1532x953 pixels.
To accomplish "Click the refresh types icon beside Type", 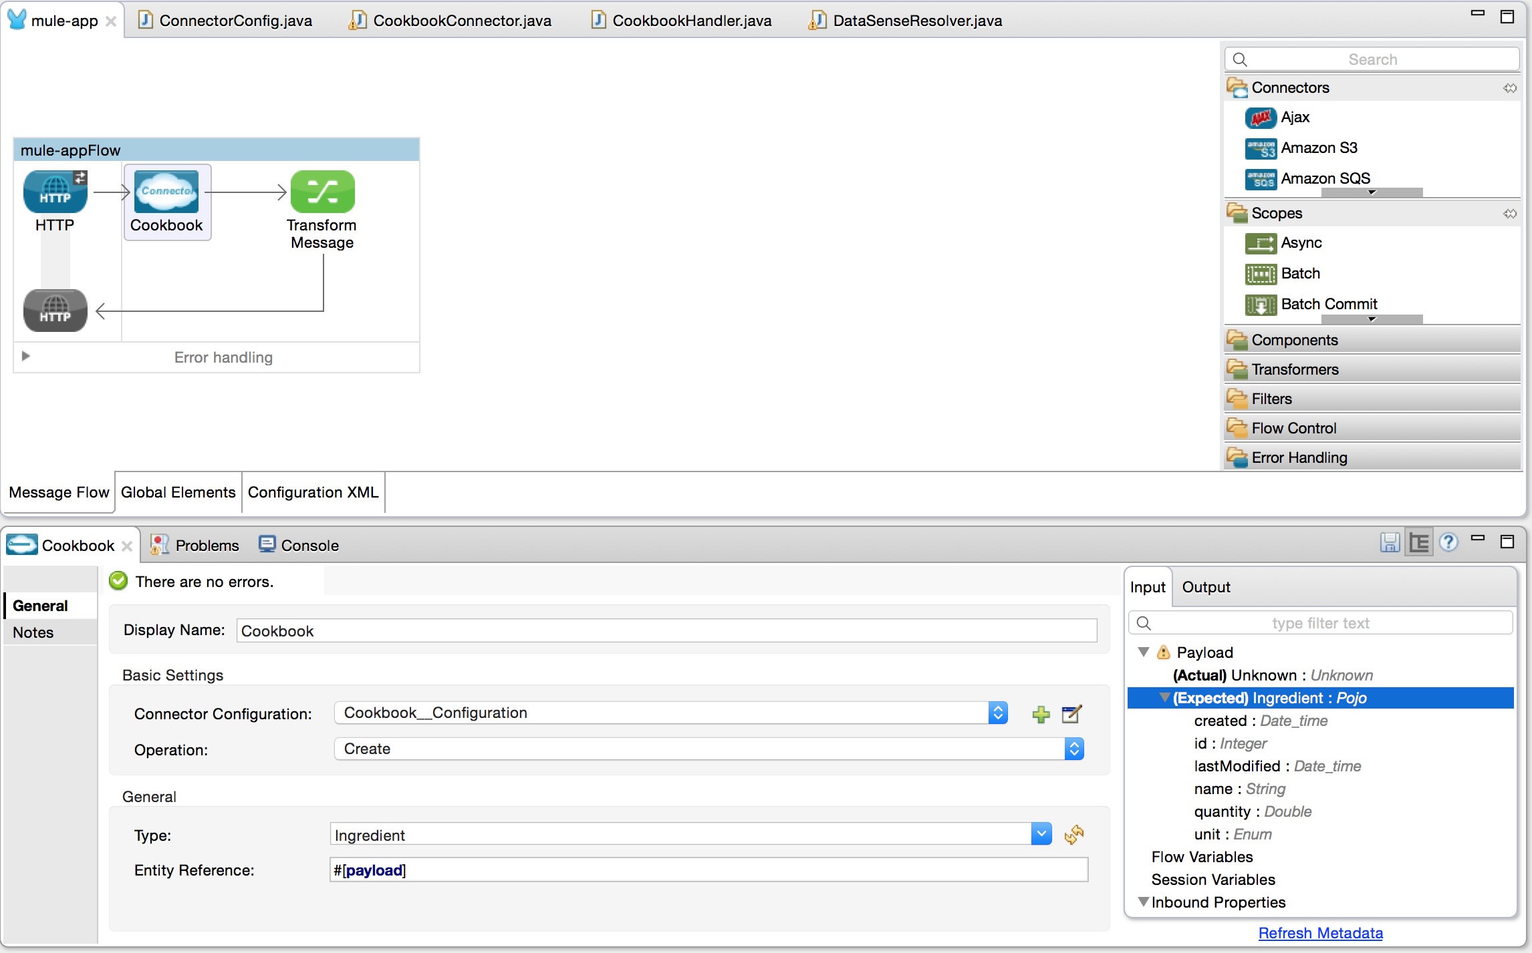I will click(x=1074, y=835).
